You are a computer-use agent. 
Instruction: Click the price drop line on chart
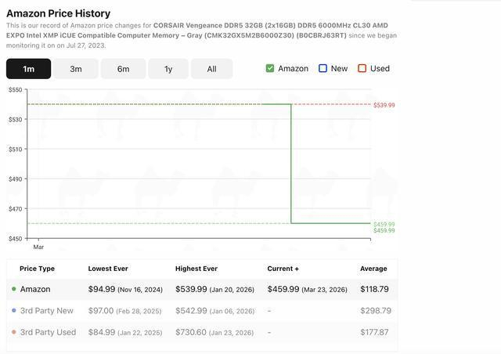(291, 164)
